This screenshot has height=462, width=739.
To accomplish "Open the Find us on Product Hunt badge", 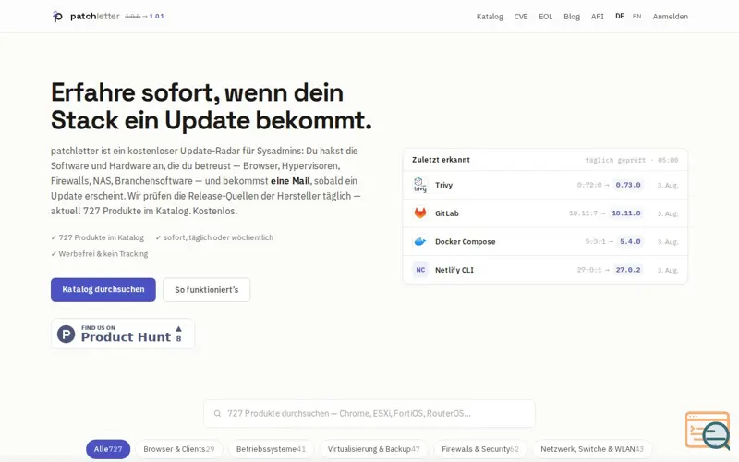I will (123, 334).
